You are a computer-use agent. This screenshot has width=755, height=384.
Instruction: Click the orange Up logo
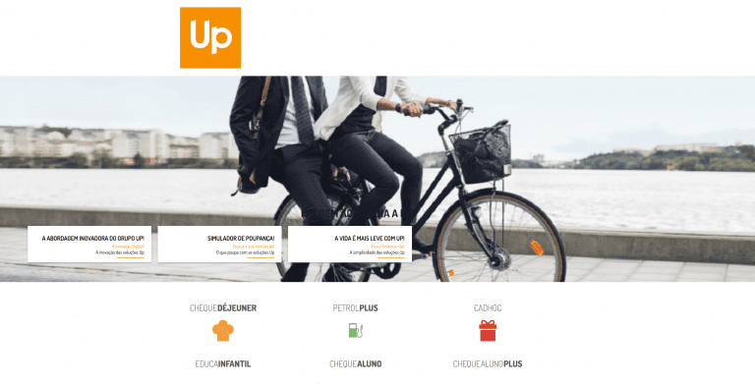pyautogui.click(x=210, y=37)
